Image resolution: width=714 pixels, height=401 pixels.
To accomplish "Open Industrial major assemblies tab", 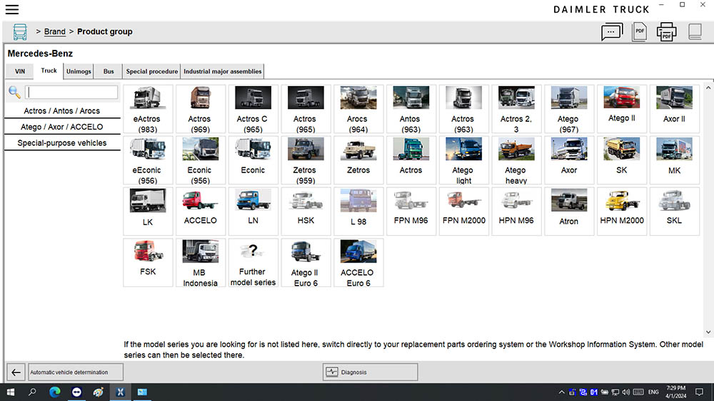I will pyautogui.click(x=222, y=71).
